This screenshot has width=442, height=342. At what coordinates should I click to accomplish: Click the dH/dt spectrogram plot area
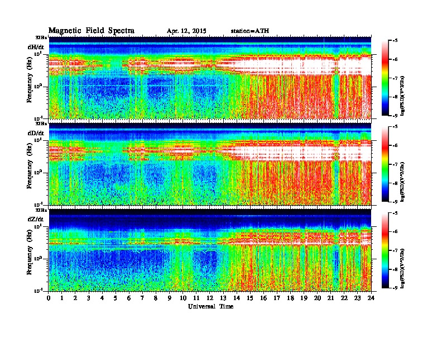click(210, 78)
